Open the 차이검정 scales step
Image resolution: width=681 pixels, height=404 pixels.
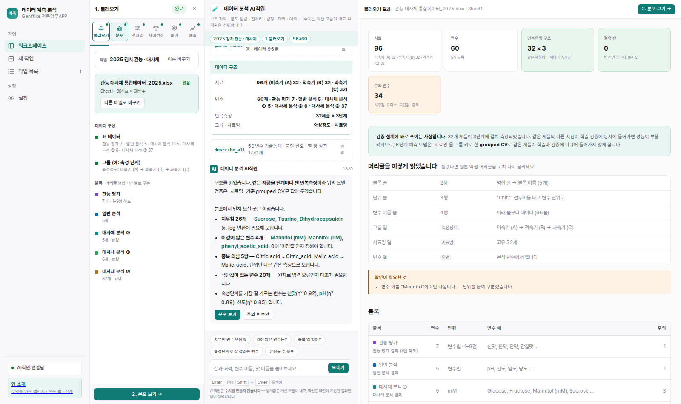point(156,31)
